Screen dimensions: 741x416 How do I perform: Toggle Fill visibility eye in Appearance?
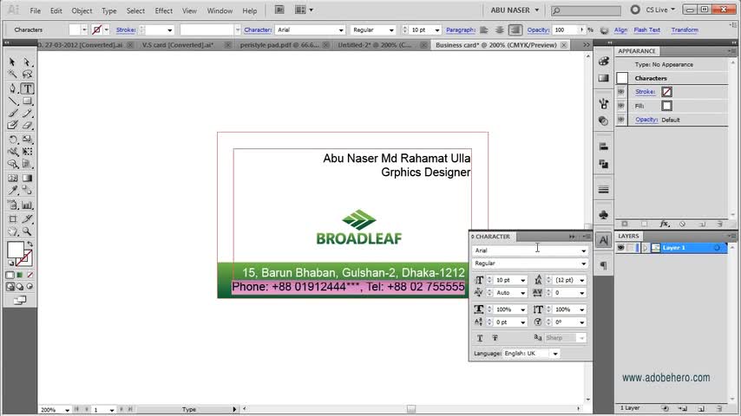(x=621, y=106)
